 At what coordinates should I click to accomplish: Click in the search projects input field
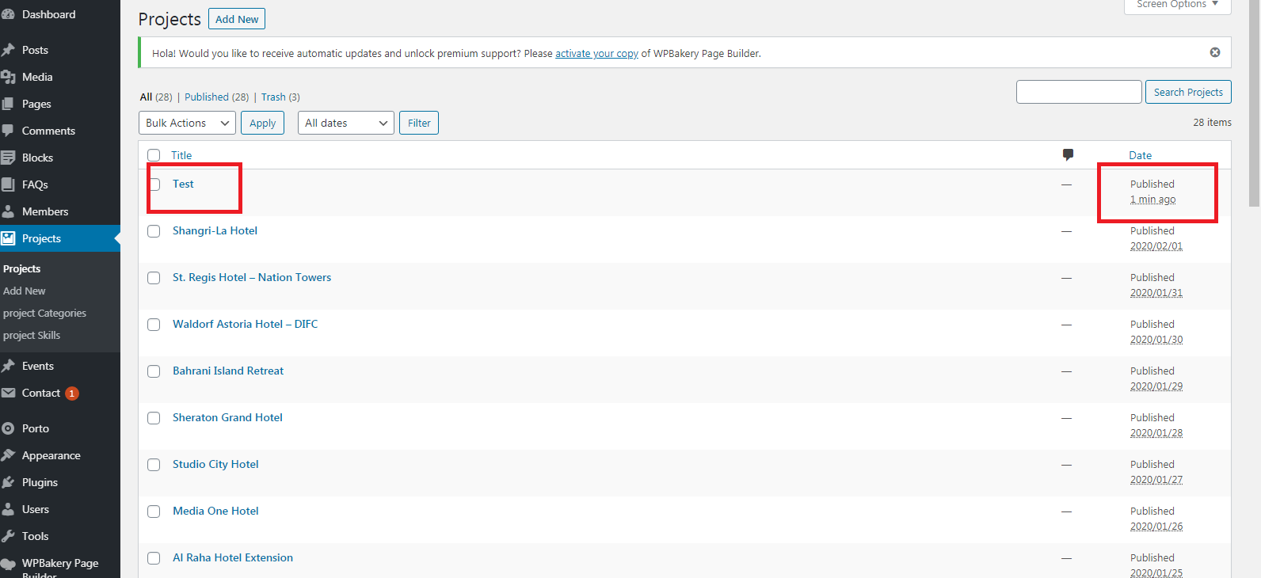pyautogui.click(x=1079, y=92)
